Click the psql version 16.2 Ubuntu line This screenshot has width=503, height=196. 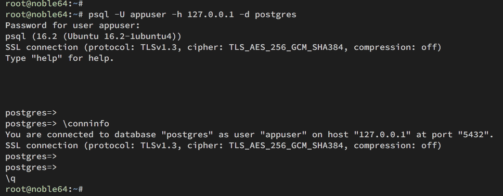click(93, 36)
